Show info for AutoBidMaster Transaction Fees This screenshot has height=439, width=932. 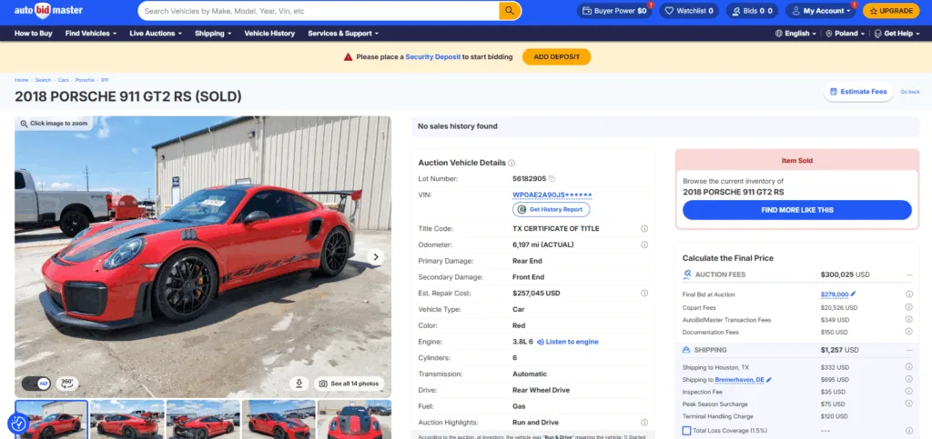click(909, 320)
